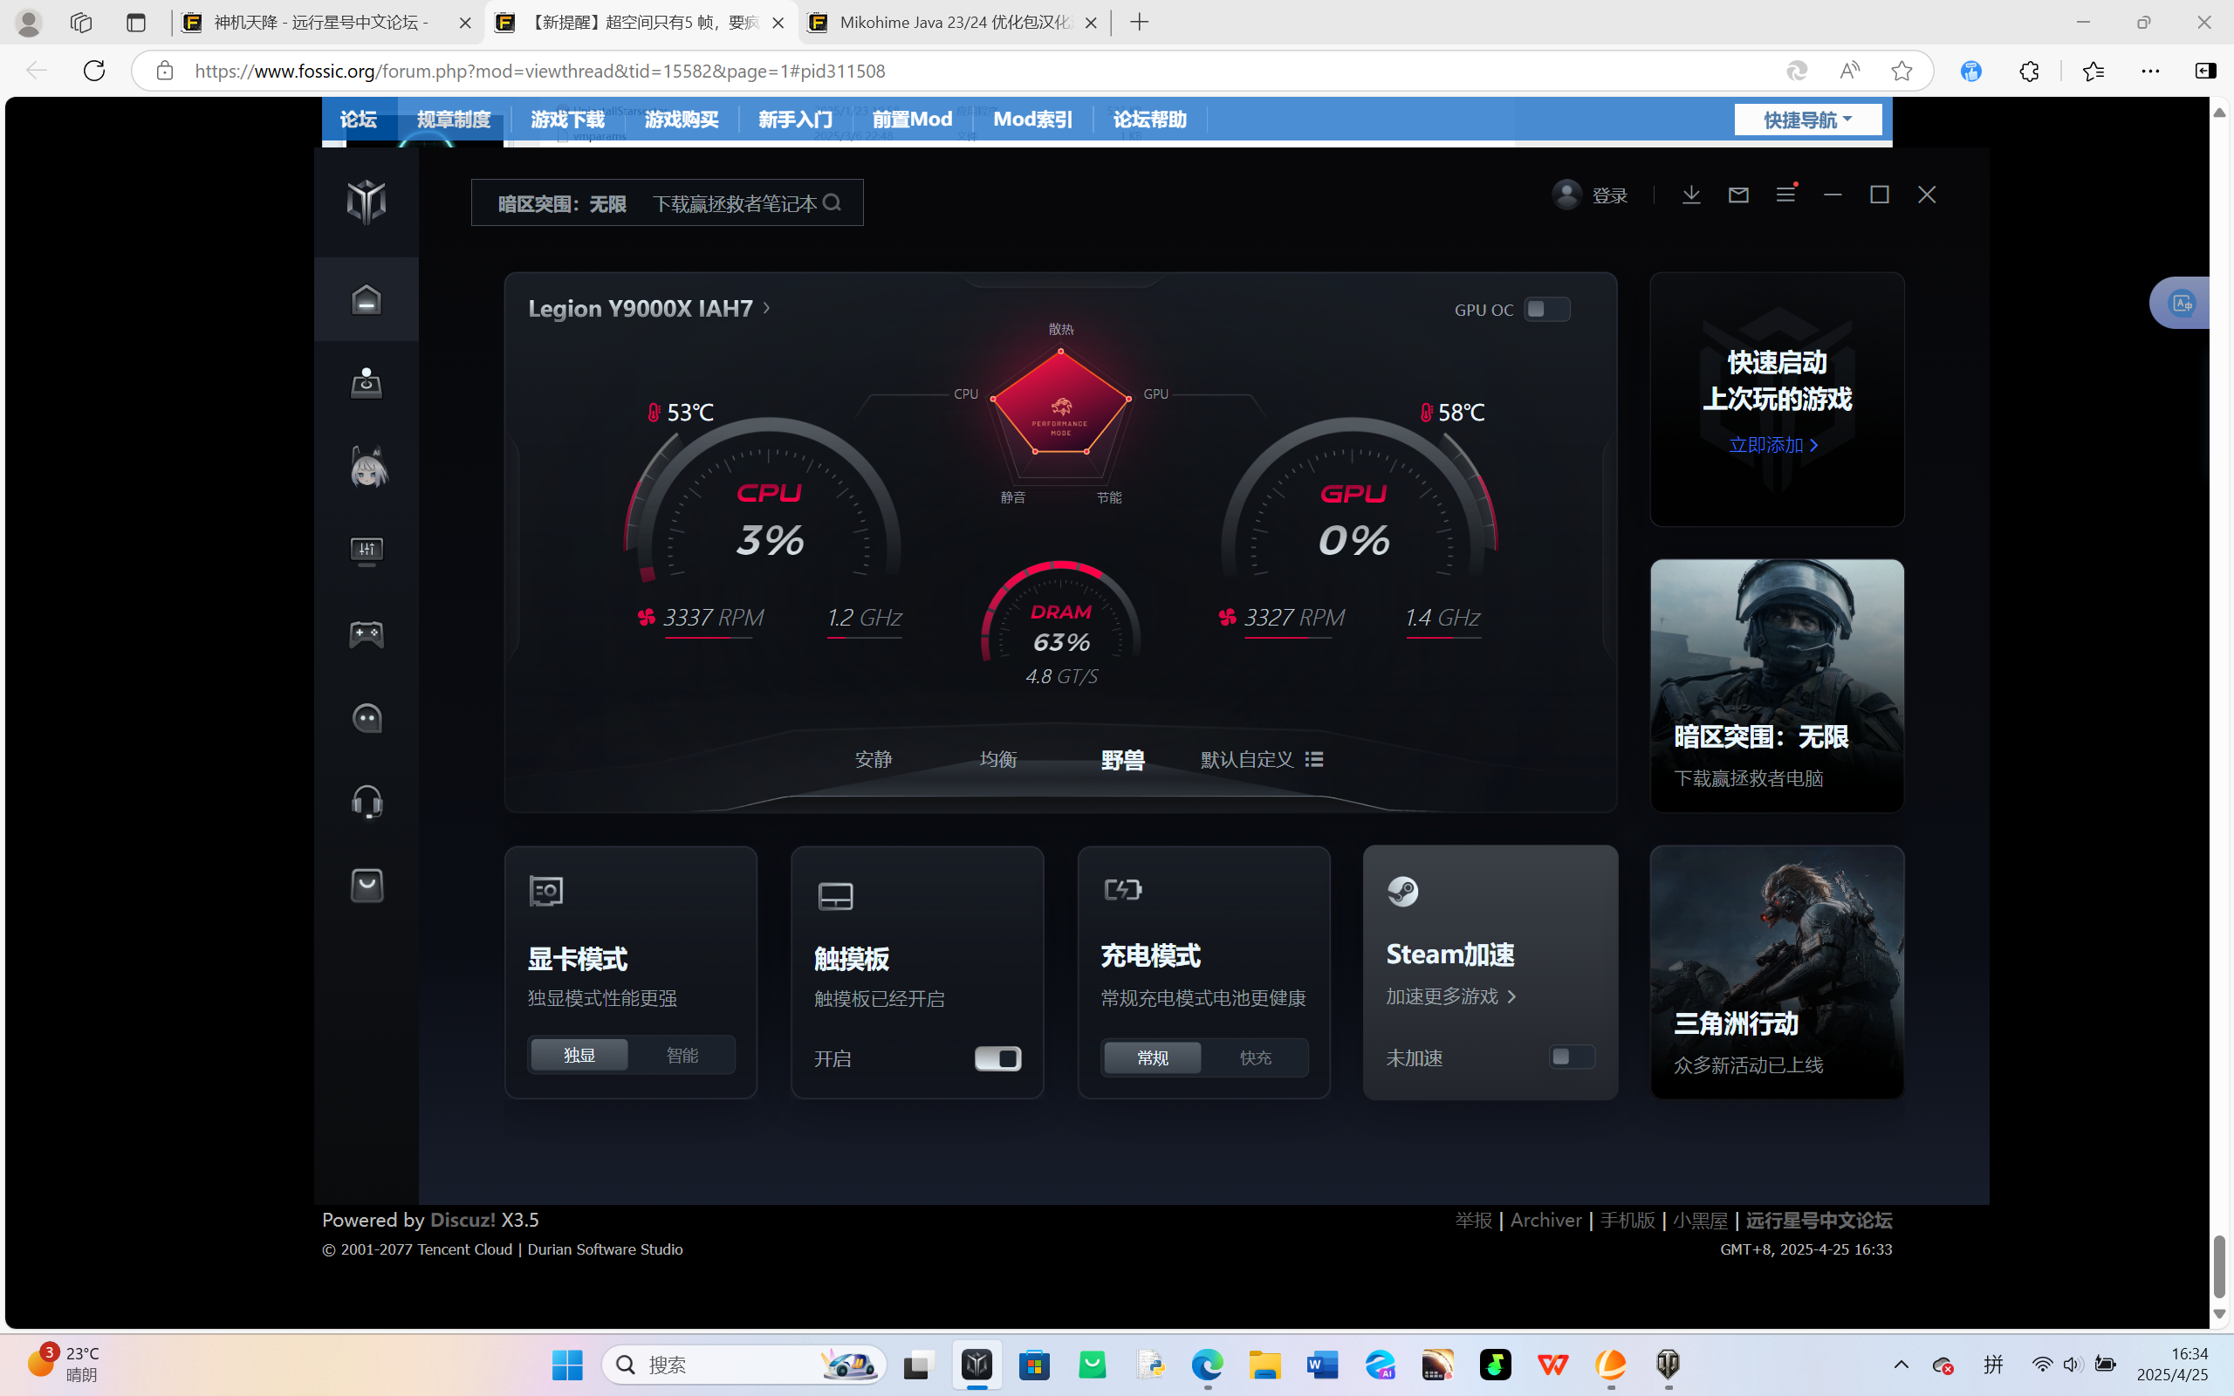The image size is (2234, 1396).
Task: Open the mail envelope messages icon
Action: coord(1738,195)
